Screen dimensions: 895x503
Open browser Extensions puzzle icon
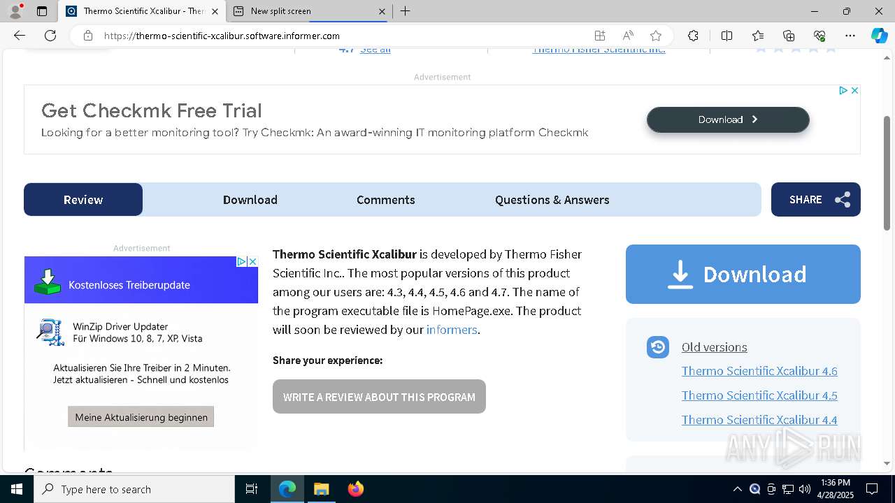pyautogui.click(x=693, y=36)
